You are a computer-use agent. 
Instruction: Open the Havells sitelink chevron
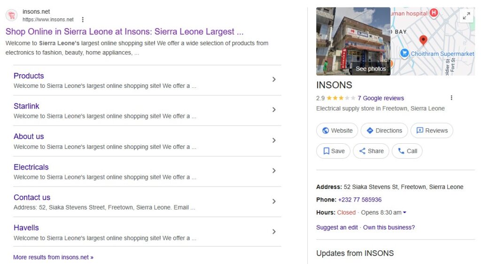pos(274,232)
